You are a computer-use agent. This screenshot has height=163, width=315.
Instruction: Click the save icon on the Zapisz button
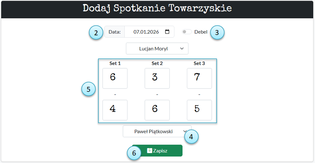(149, 151)
